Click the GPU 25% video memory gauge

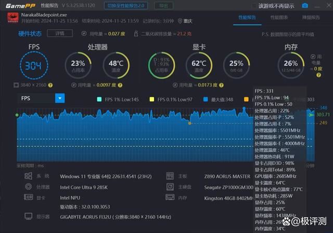[x=236, y=65]
